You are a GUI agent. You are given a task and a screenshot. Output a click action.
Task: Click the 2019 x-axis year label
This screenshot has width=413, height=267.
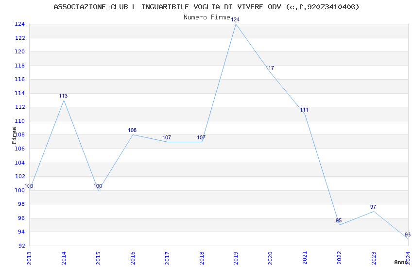pyautogui.click(x=236, y=258)
